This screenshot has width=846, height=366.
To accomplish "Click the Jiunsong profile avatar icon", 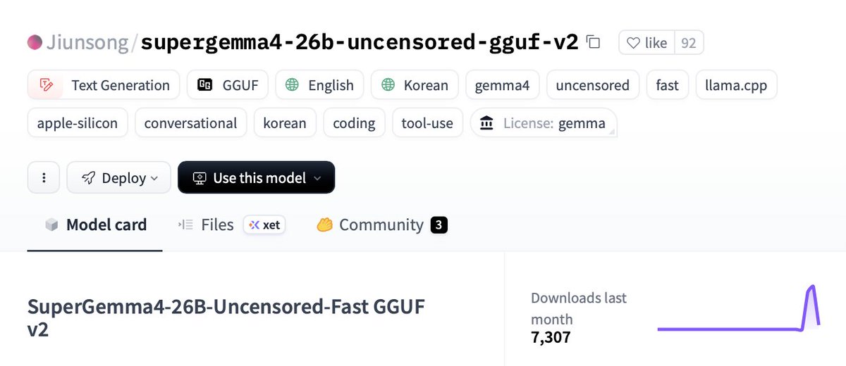I will click(35, 43).
